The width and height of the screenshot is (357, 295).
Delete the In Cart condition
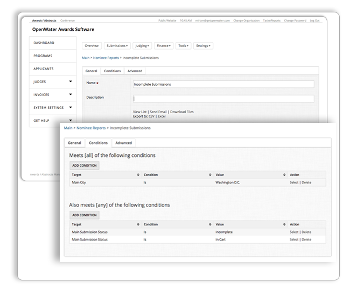point(306,239)
